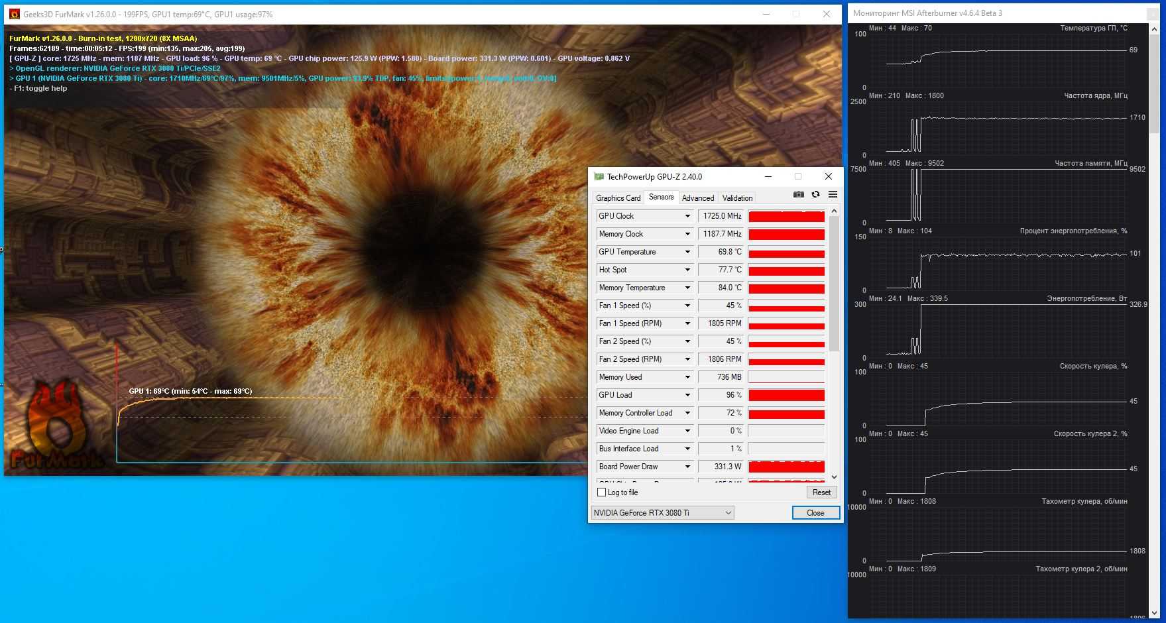
Task: Take a GPU-Z screenshot with camera icon
Action: (x=798, y=194)
